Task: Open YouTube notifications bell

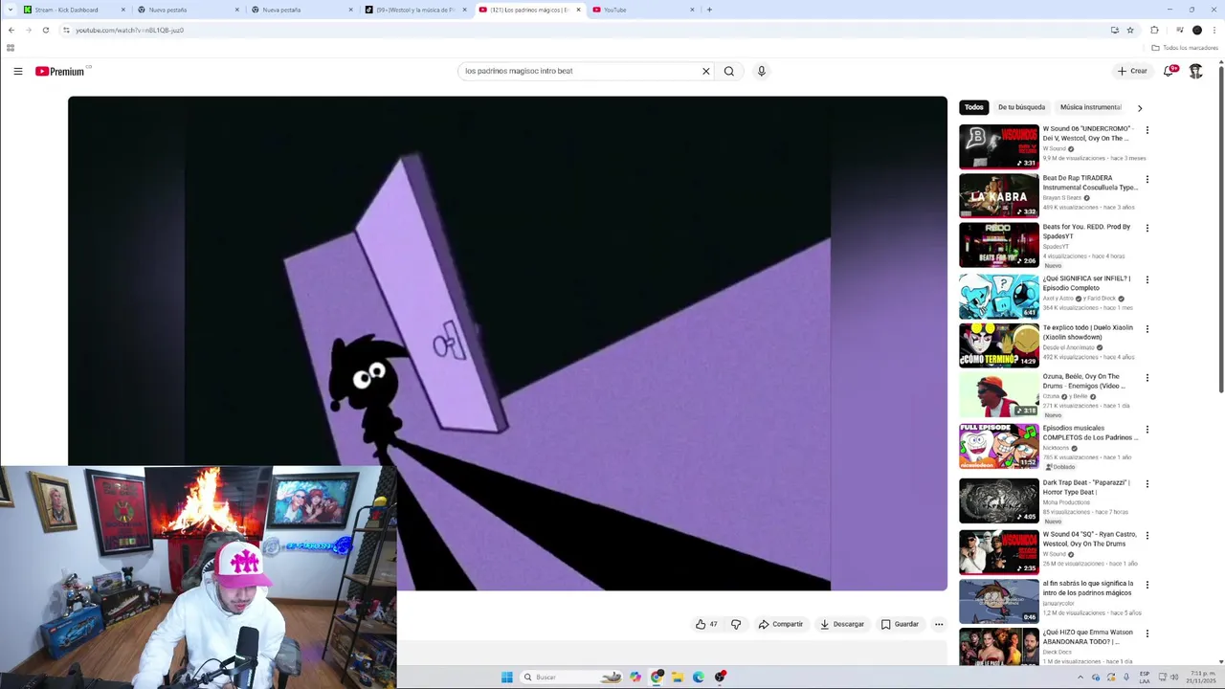Action: point(1169,71)
